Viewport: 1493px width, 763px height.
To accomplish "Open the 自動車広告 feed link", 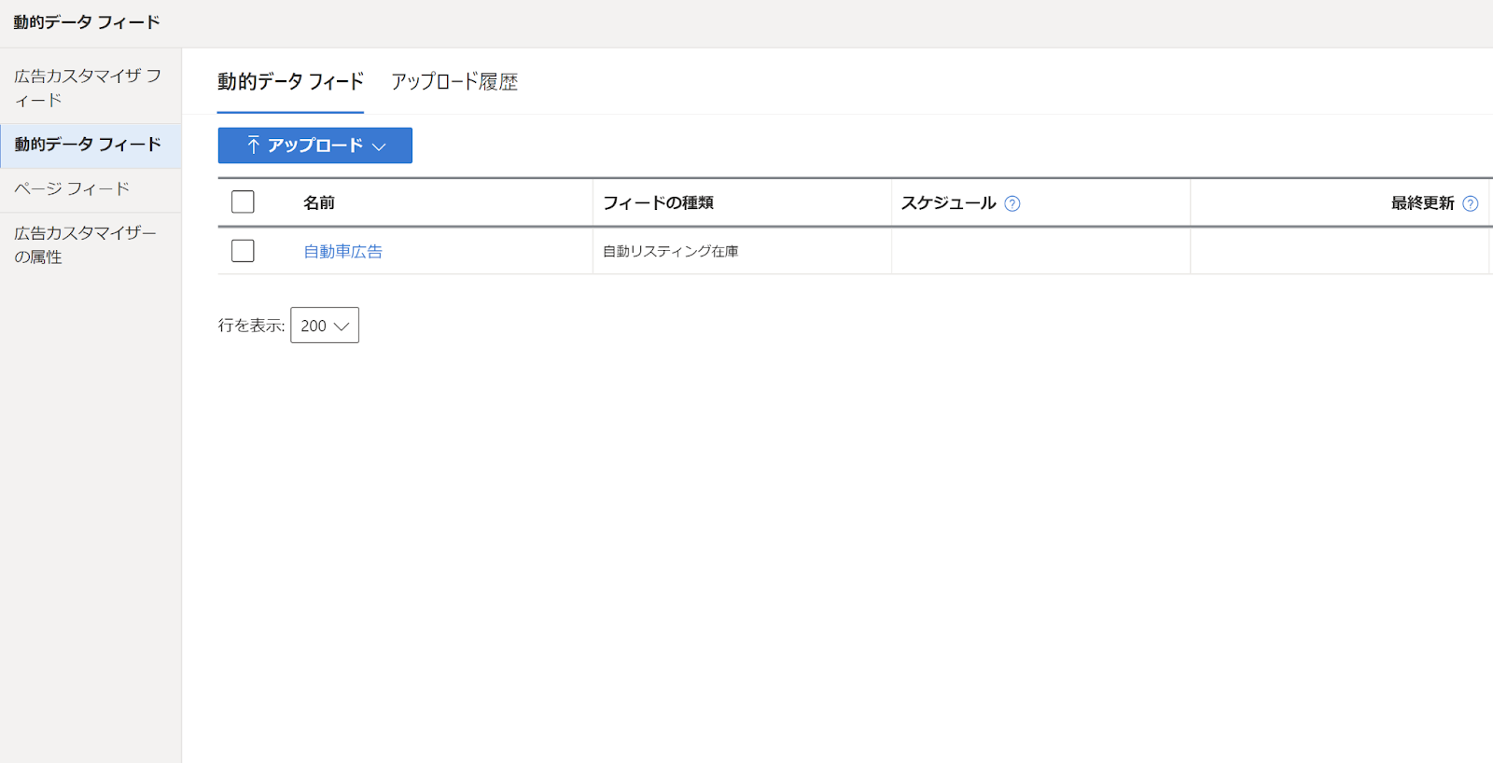I will point(342,251).
